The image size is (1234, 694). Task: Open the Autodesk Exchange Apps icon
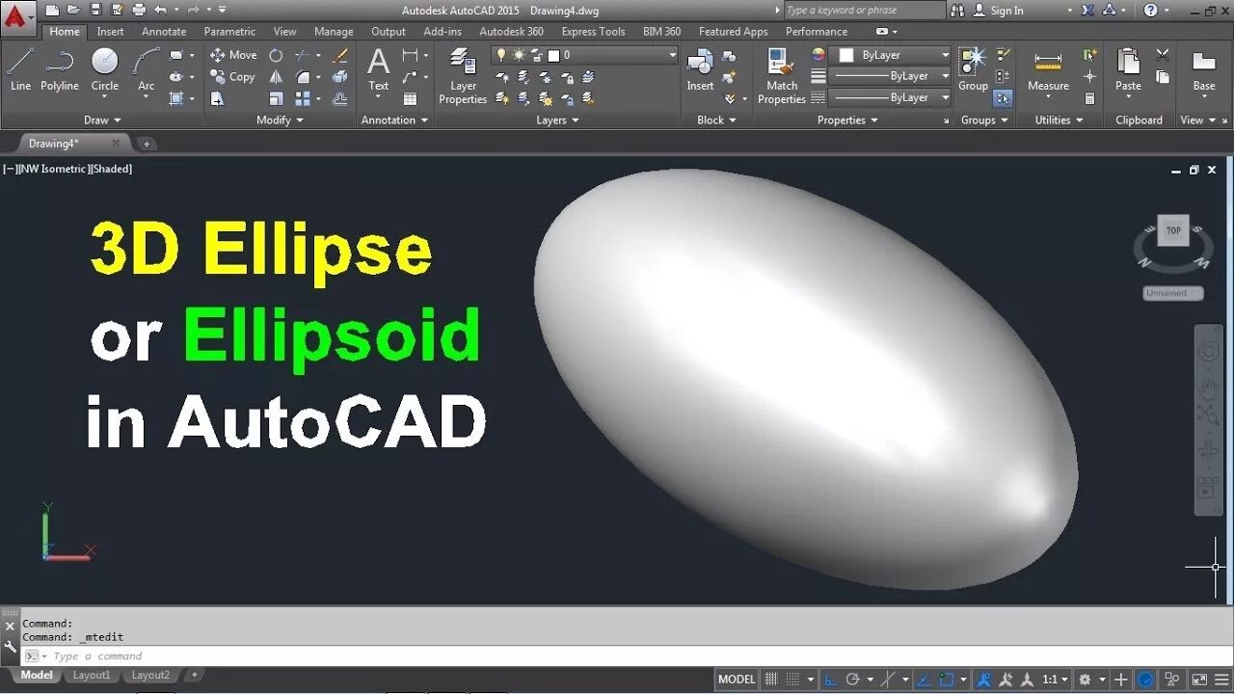pyautogui.click(x=1088, y=10)
